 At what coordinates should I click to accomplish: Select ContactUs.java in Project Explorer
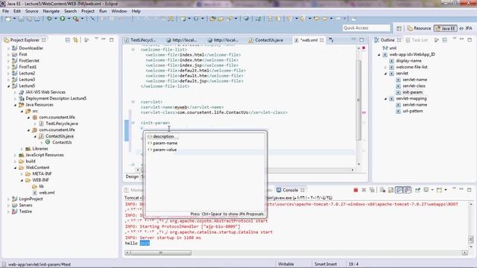60,136
